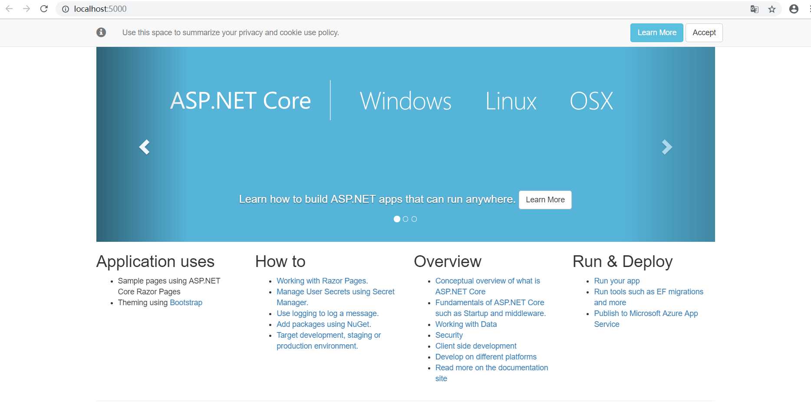Click the Application uses heading
Image resolution: width=811 pixels, height=402 pixels.
[155, 261]
